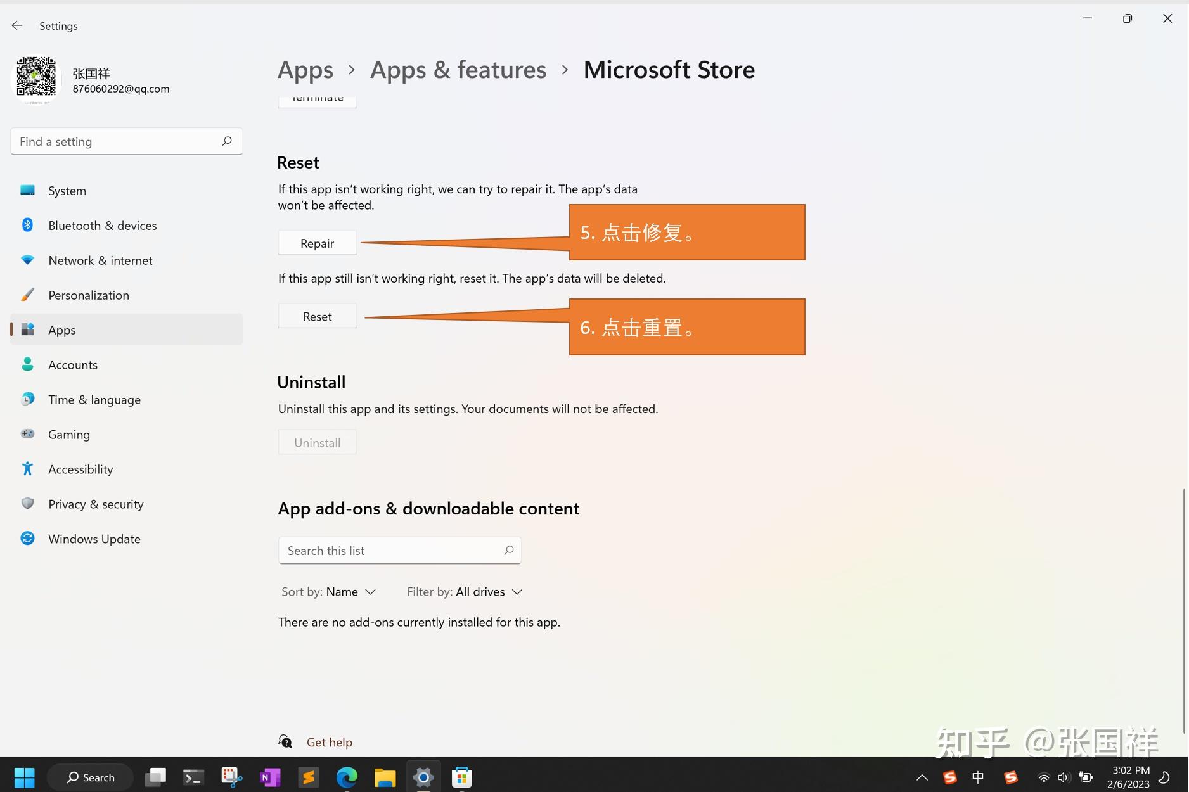This screenshot has height=792, width=1189.
Task: Open Gaming settings via its icon
Action: tap(27, 434)
